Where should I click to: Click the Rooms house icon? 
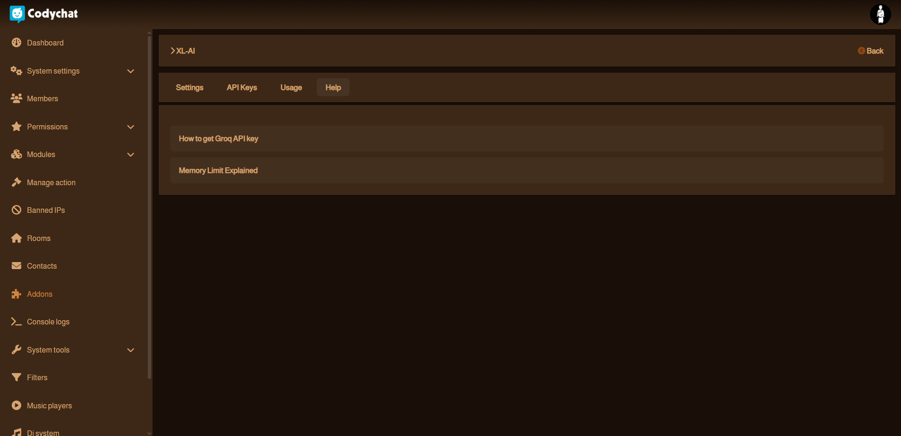pos(16,238)
